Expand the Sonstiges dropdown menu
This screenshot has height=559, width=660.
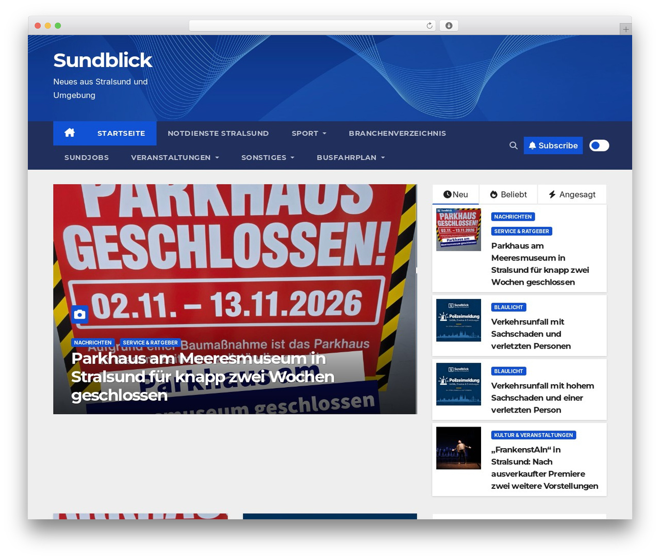click(268, 157)
